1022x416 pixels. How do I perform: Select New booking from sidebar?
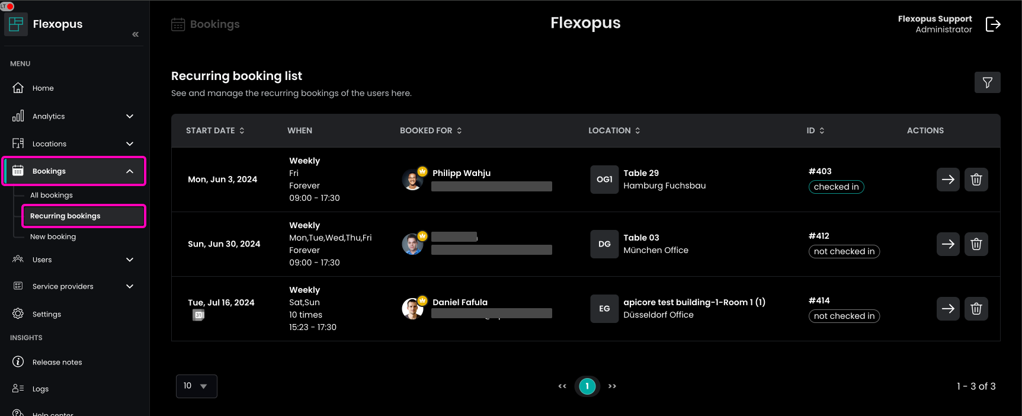(x=53, y=236)
